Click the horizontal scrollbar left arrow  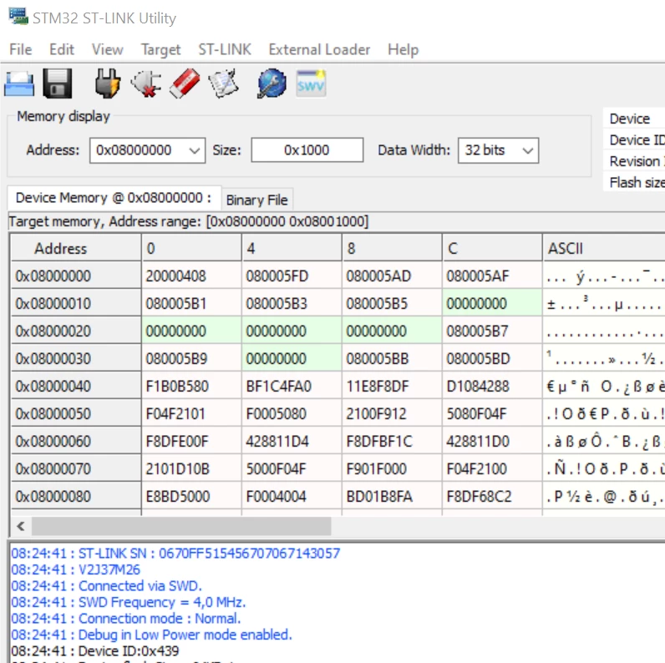pos(20,527)
